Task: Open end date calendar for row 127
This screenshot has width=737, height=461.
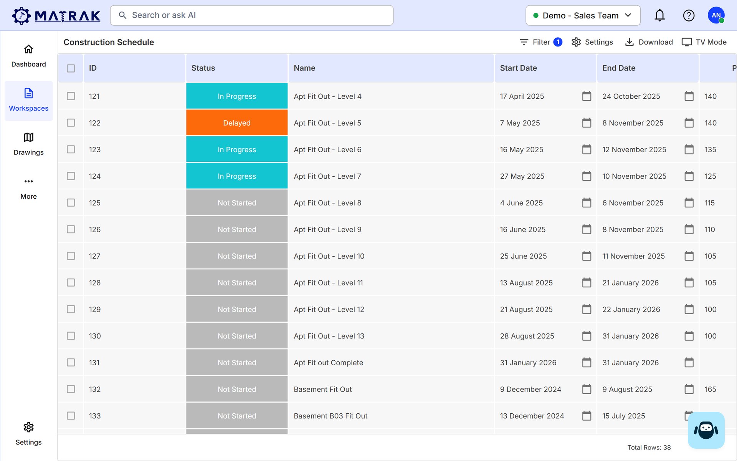Action: 689,256
